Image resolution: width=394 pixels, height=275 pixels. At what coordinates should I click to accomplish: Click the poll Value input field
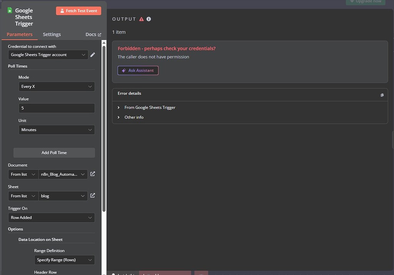click(57, 108)
